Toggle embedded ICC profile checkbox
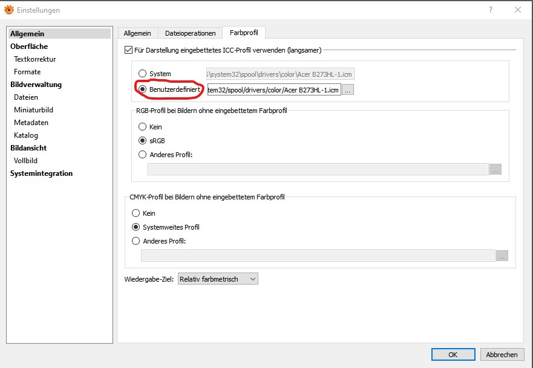The width and height of the screenshot is (533, 368). [x=128, y=50]
